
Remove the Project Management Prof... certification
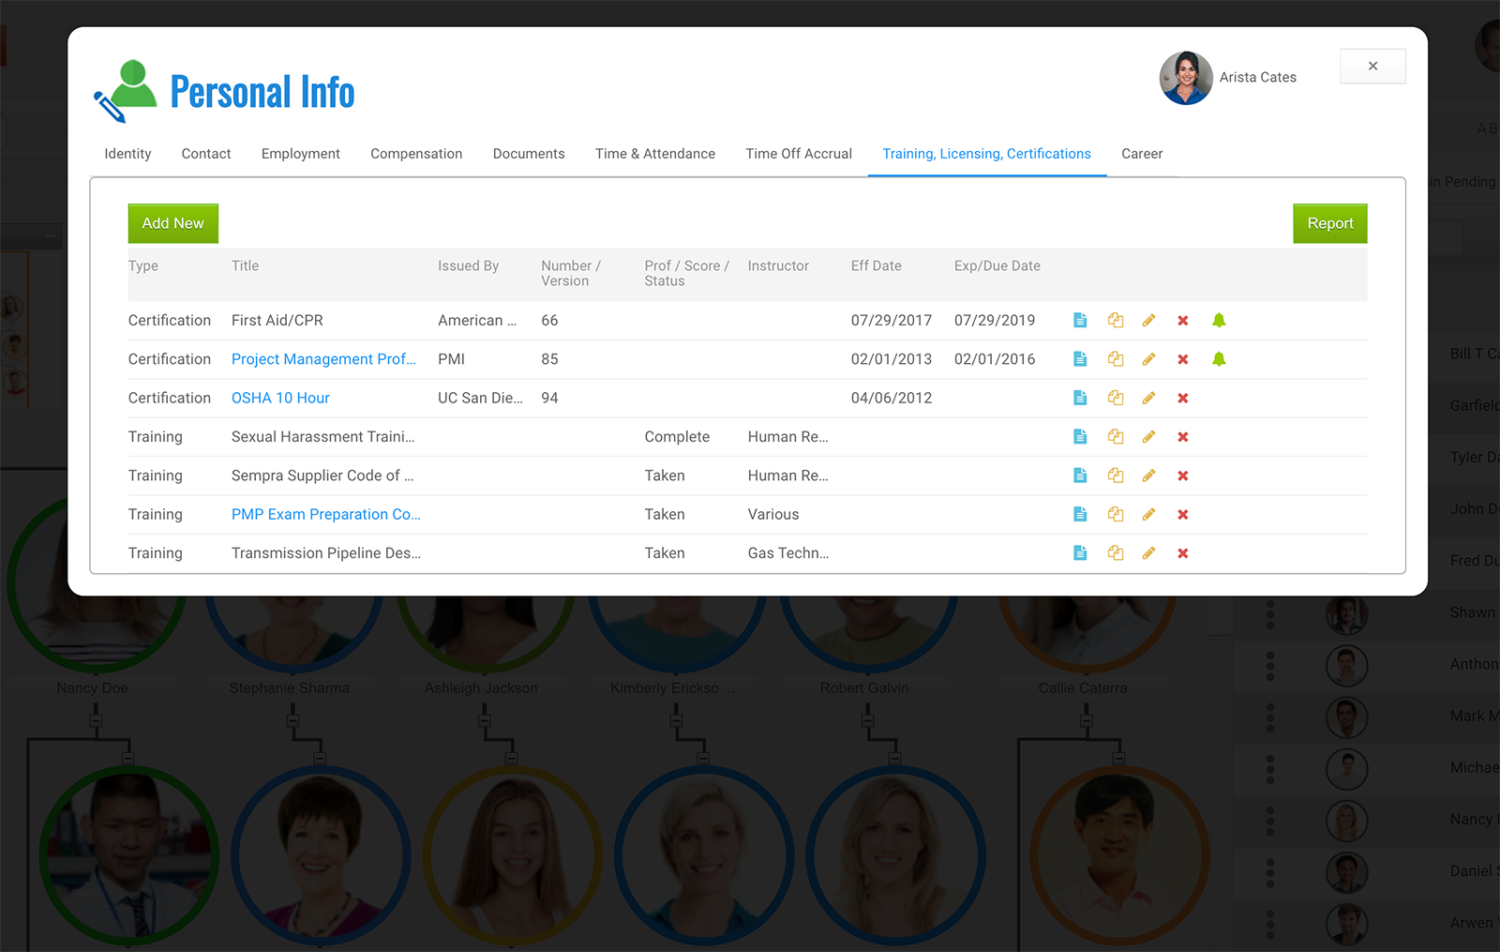click(x=1183, y=359)
